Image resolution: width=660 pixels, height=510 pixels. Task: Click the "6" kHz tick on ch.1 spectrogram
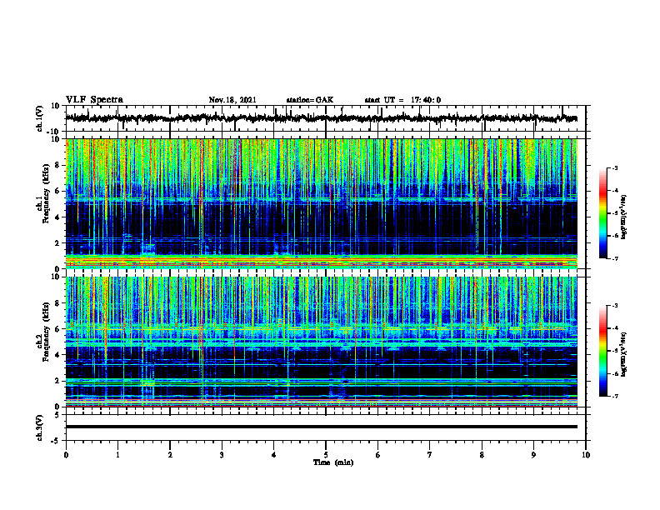(x=57, y=191)
